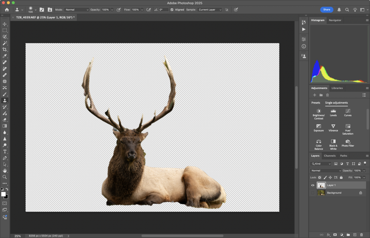Screen dimensions: 370x238
Task: Hide Layer 1 using eye icon
Action: [x=313, y=185]
